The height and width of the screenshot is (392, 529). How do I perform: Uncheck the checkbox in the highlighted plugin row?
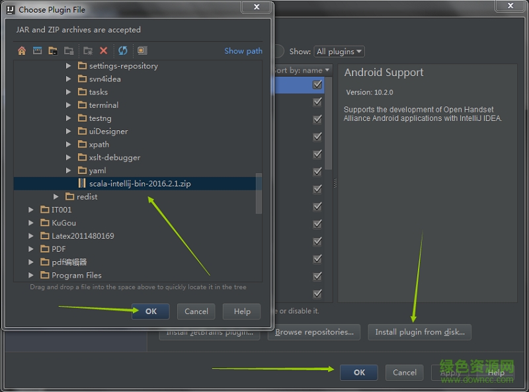317,85
